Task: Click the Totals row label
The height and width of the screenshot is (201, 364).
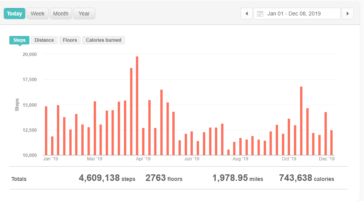Action: click(19, 179)
